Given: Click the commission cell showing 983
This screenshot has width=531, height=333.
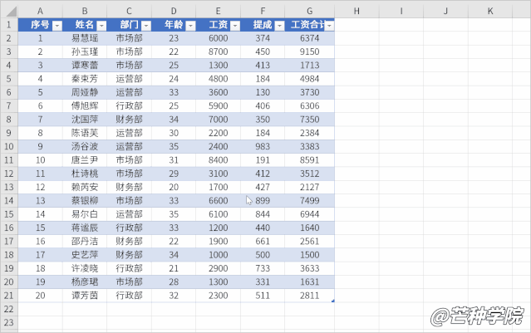Looking at the screenshot, I should [263, 146].
